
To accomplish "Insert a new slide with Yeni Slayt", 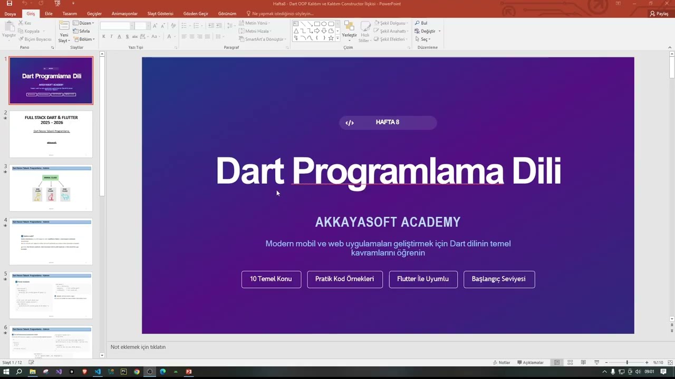I will (64, 32).
